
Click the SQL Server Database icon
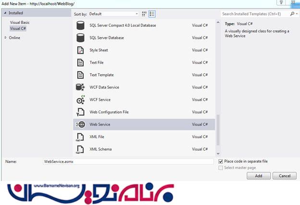tap(80, 37)
